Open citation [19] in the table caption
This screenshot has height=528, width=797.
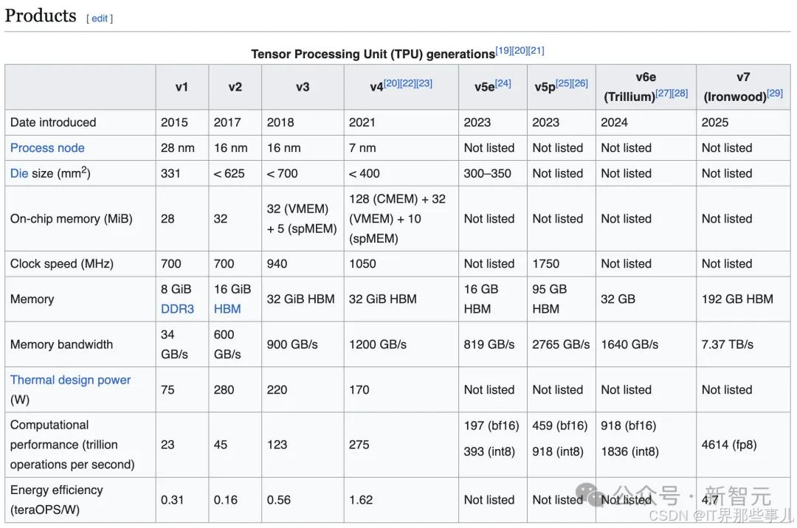[x=503, y=50]
